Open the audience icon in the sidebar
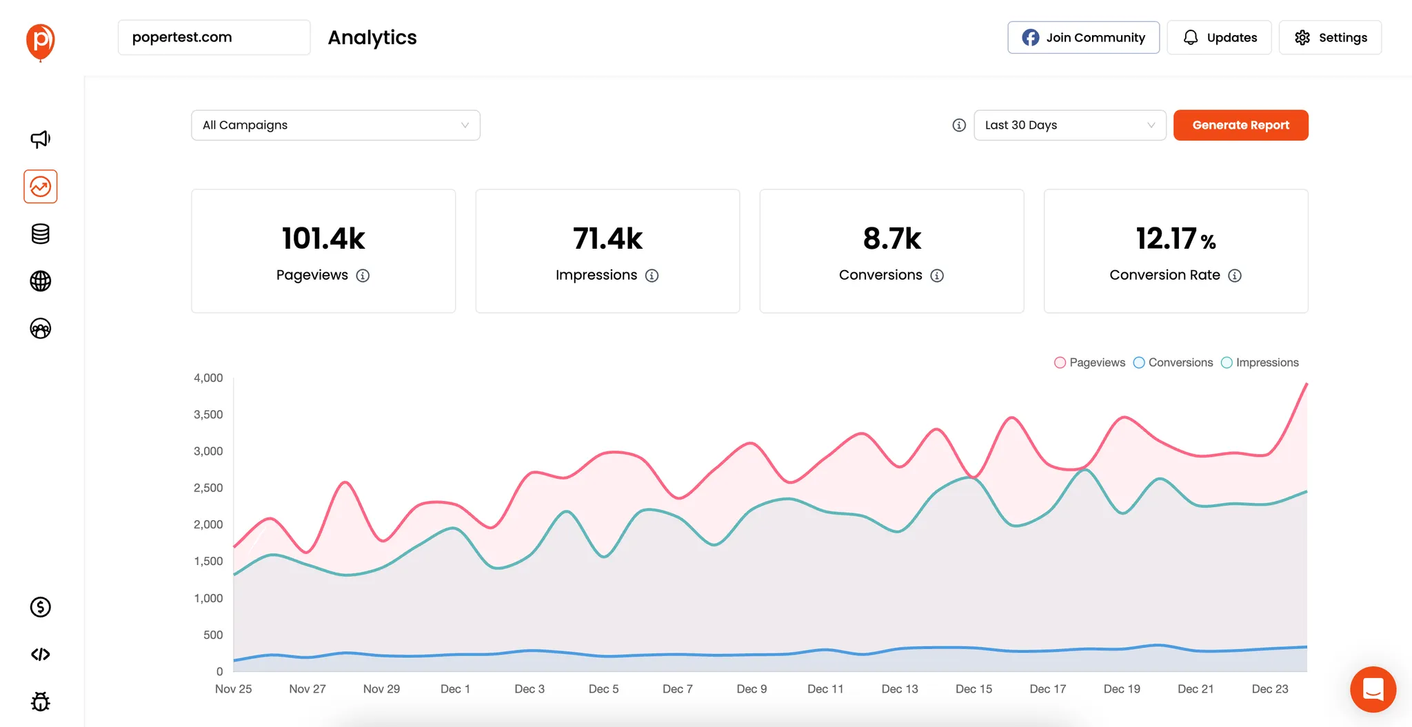 (x=40, y=329)
